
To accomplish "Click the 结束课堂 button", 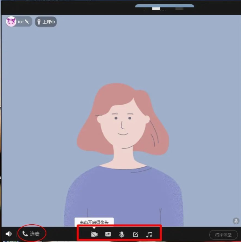I will coord(223,235).
